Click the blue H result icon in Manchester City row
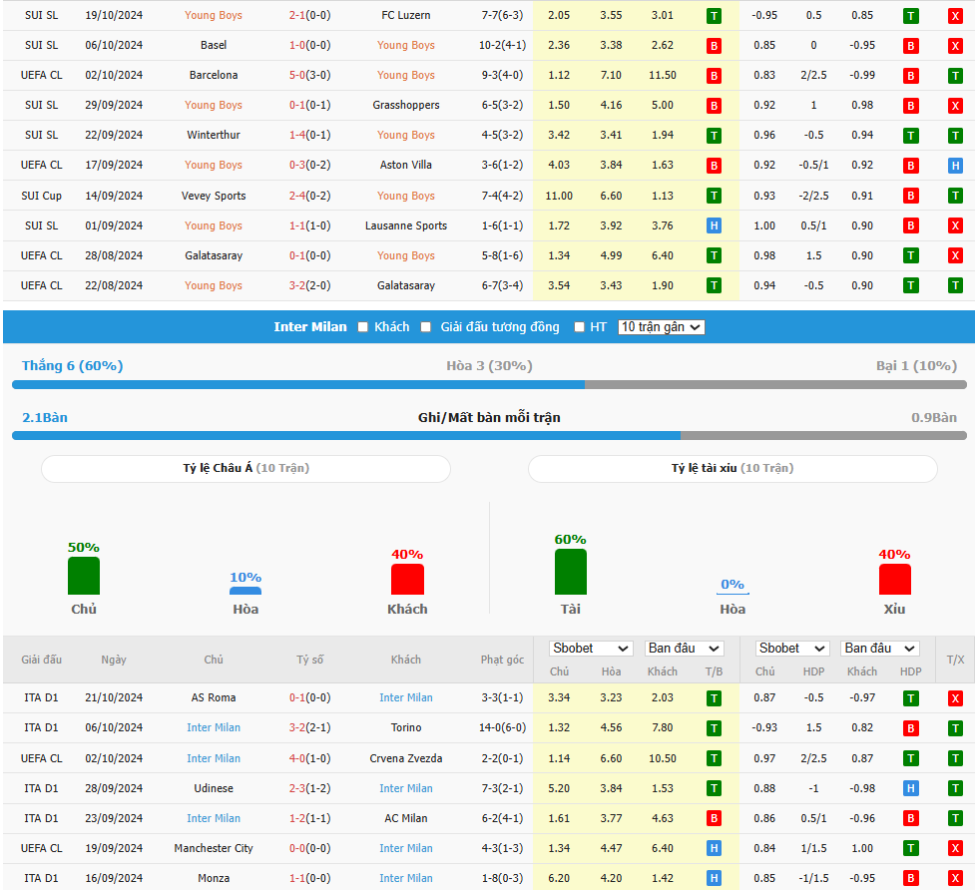Image resolution: width=975 pixels, height=890 pixels. (714, 849)
